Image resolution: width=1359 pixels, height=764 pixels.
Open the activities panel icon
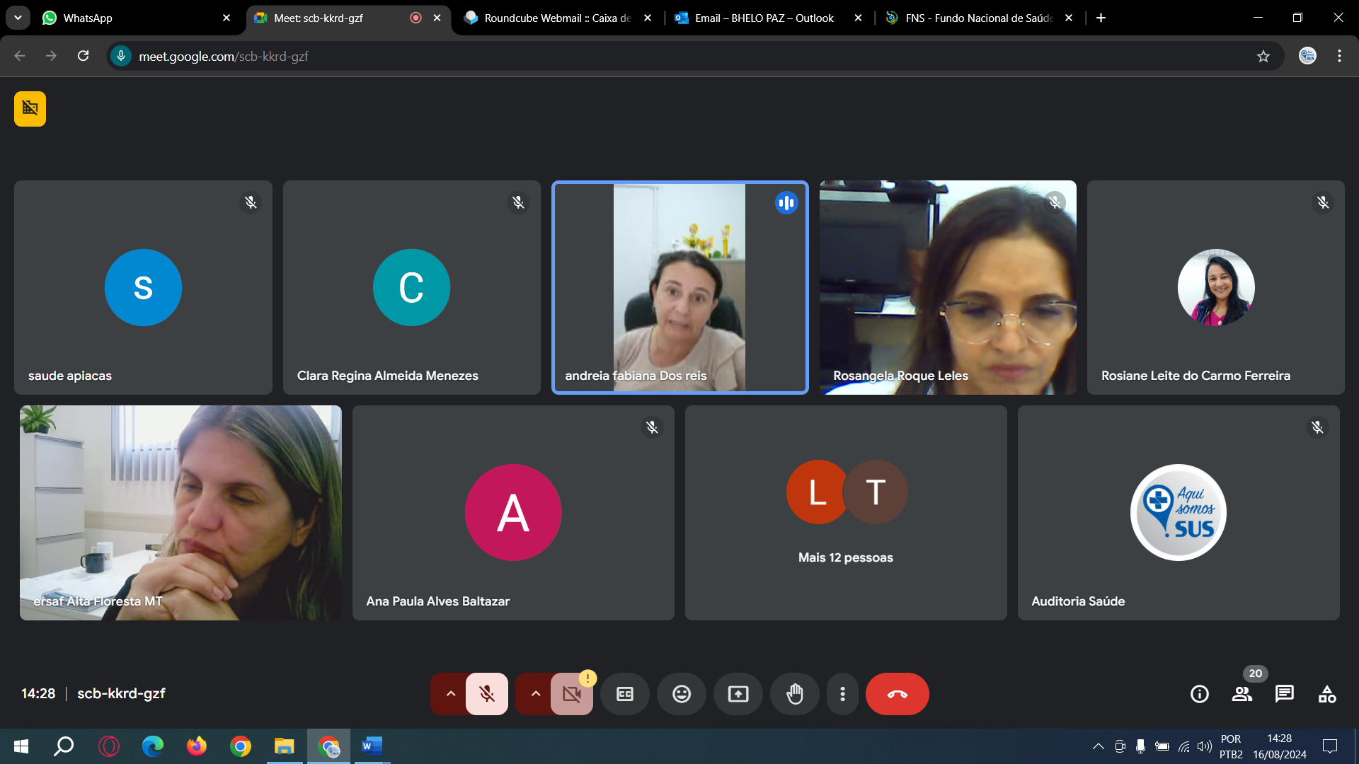click(1327, 694)
